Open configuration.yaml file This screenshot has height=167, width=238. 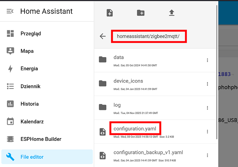point(135,129)
